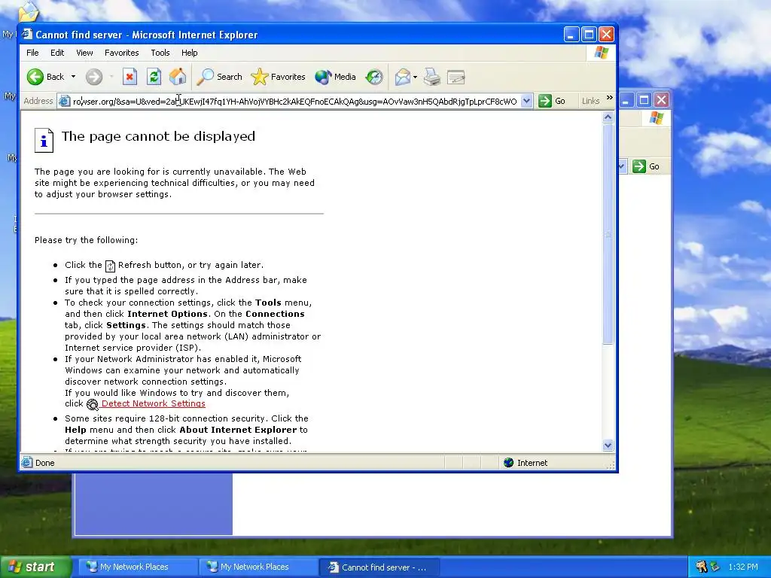Click the green Forward arrow icon
The width and height of the screenshot is (771, 578).
(x=94, y=77)
